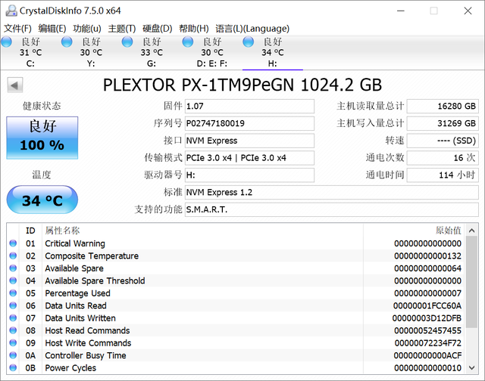Image resolution: width=485 pixels, height=381 pixels.
Task: Select the Data Units Written attribute name
Action: [80, 318]
